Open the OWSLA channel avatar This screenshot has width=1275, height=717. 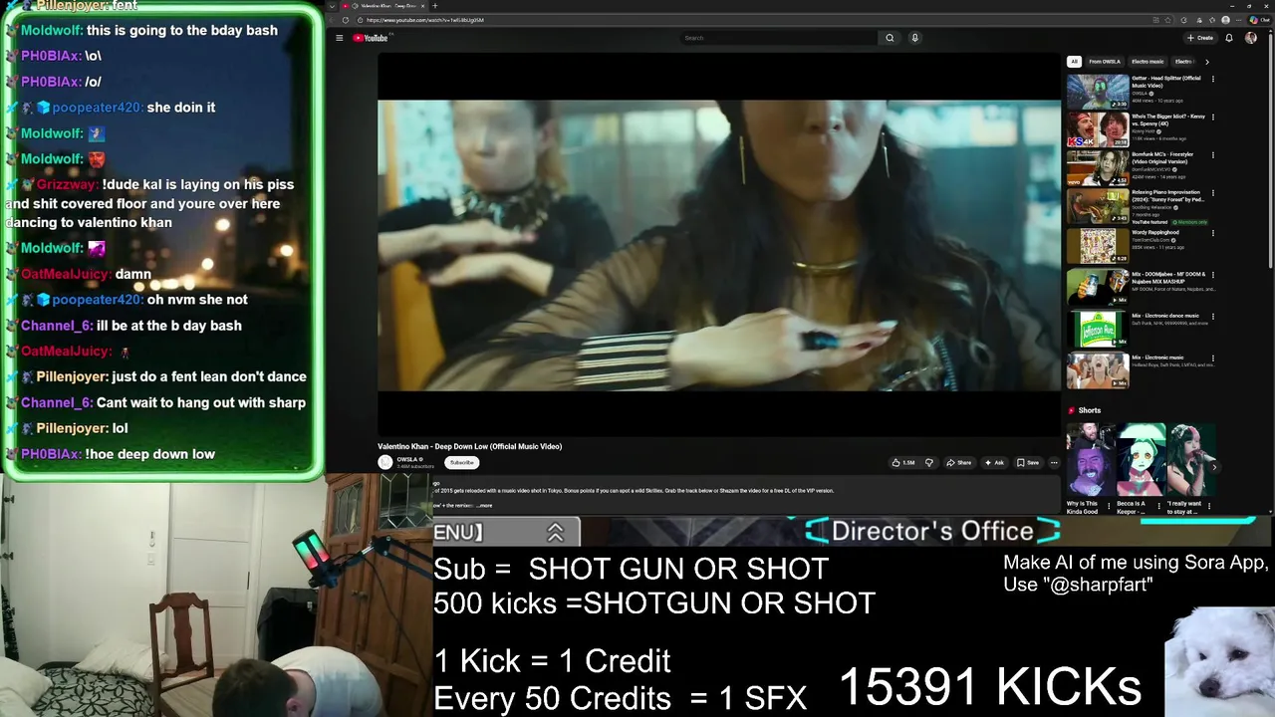(384, 462)
